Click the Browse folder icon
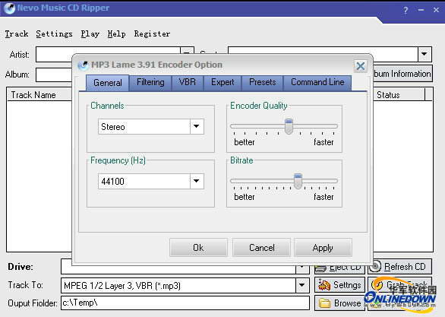Image resolution: width=445 pixels, height=317 pixels. point(325,303)
